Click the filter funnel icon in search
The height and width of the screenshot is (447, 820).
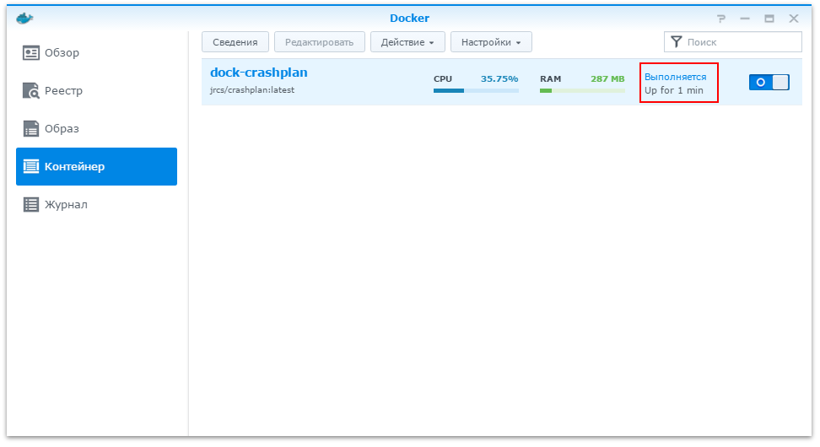click(x=677, y=42)
